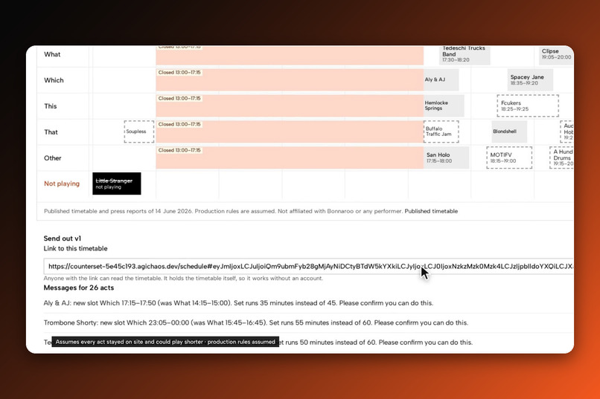Click the Closed 13:00–17:15 label on Which row
Viewport: 600px width, 399px height.
click(x=179, y=73)
